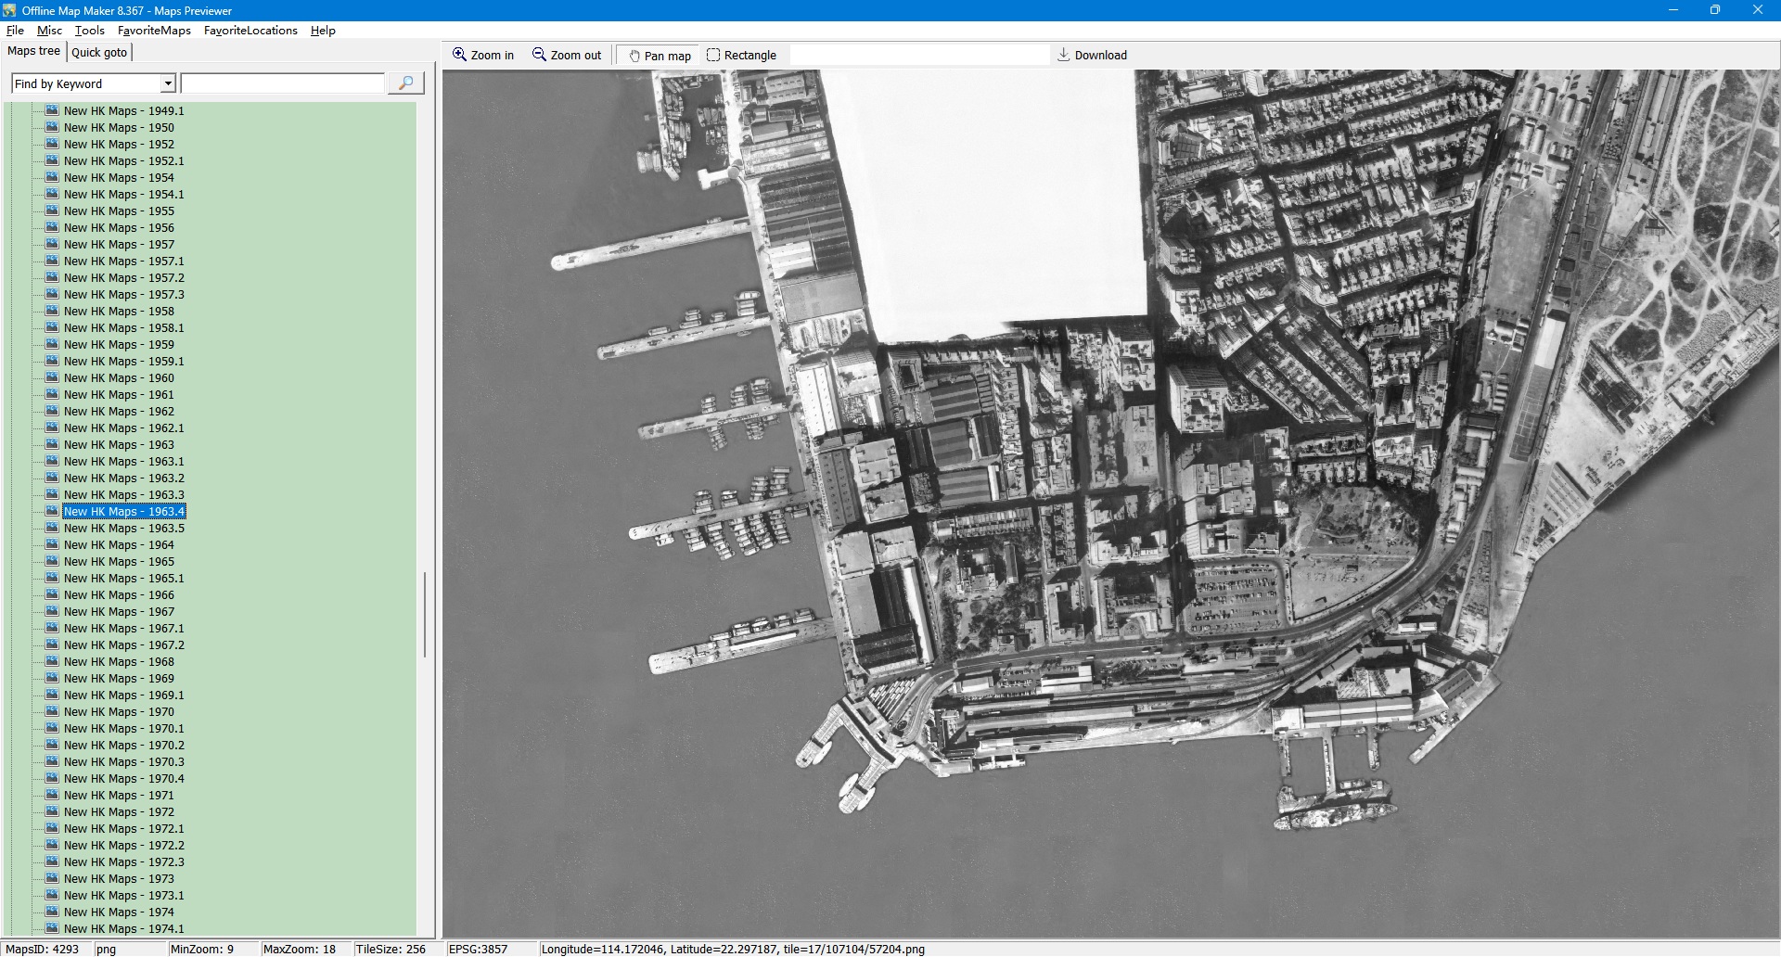1781x957 pixels.
Task: Click the Download arrow icon
Action: point(1064,55)
